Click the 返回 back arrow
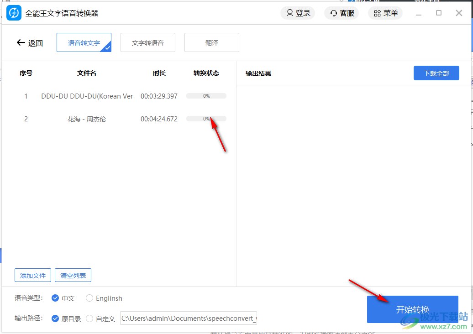473x334 pixels. click(21, 42)
